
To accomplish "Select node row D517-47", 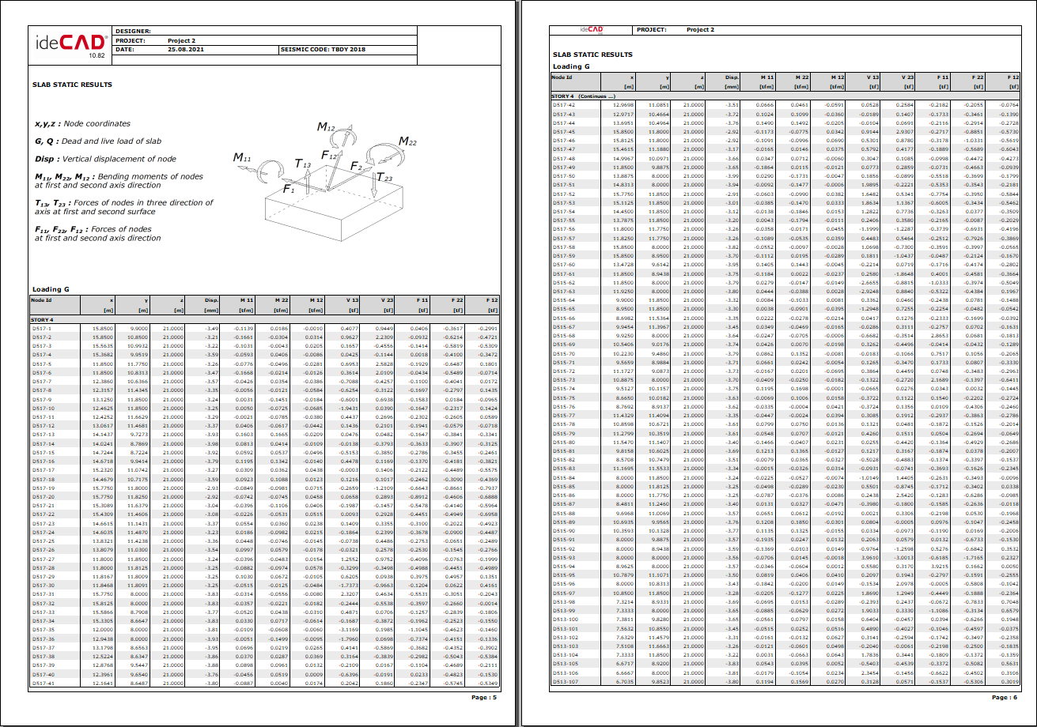I will tap(786, 149).
